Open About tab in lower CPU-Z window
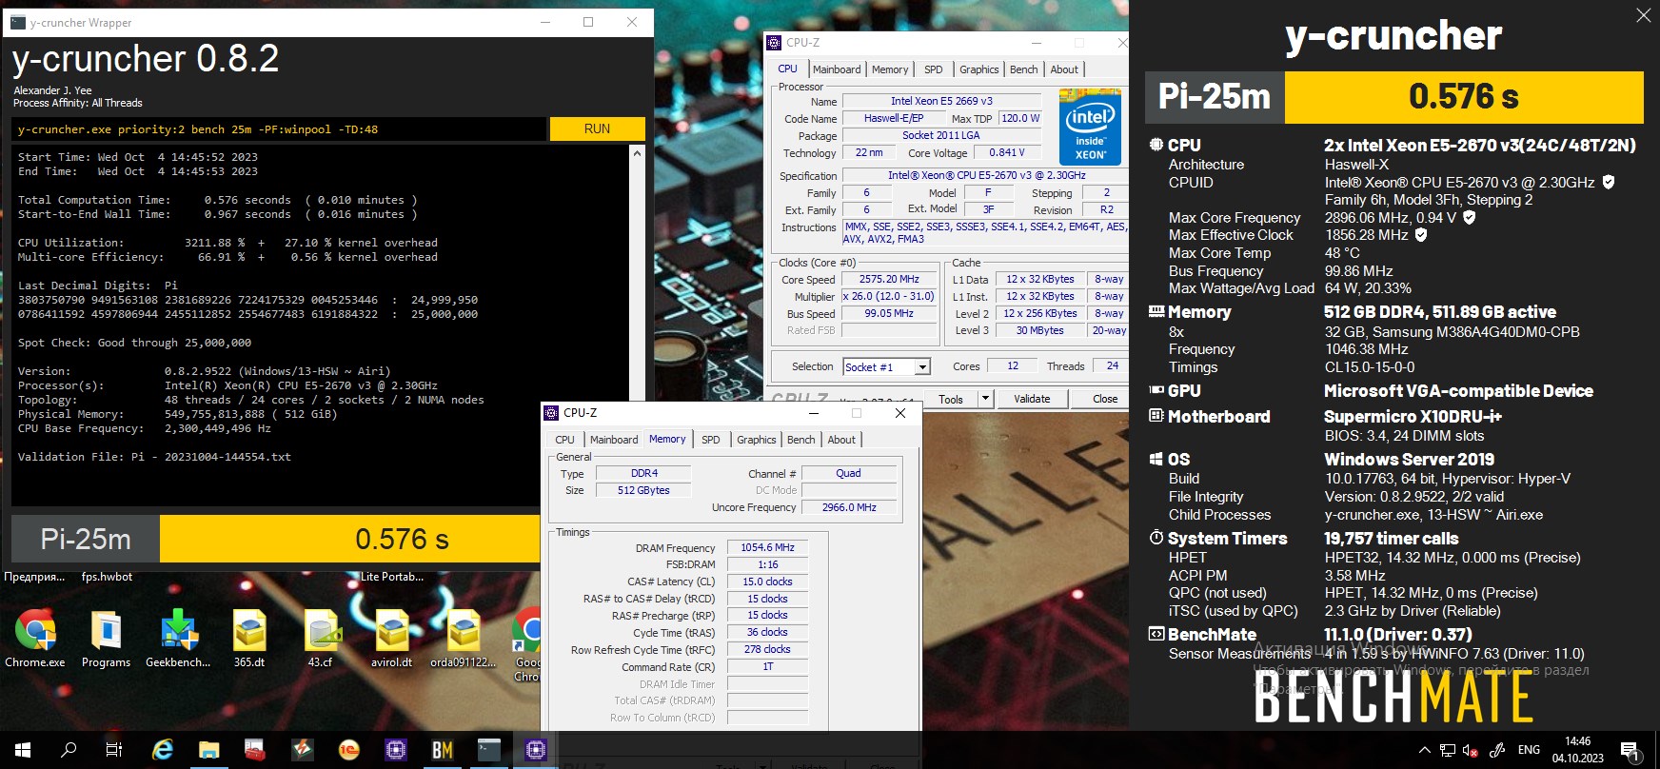Image resolution: width=1660 pixels, height=769 pixels. coord(841,440)
